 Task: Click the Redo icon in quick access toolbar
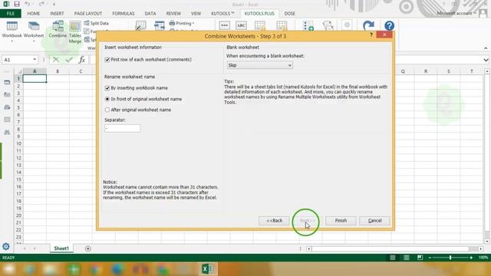coord(41,4)
